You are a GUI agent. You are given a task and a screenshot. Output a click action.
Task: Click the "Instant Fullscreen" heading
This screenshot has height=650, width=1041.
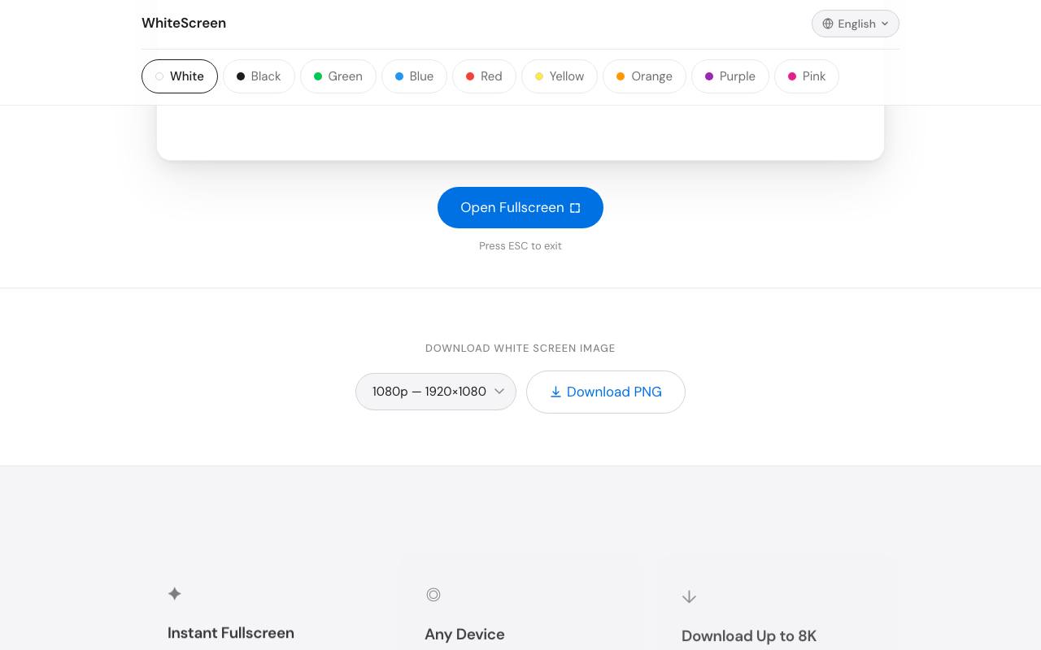coord(231,633)
